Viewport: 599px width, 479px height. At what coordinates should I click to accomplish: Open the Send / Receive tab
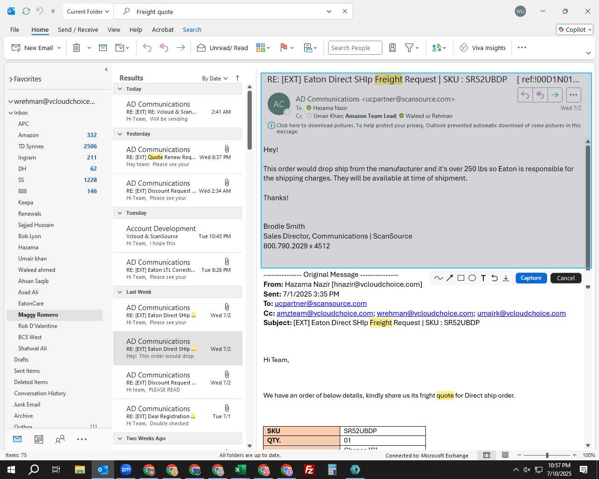[78, 29]
